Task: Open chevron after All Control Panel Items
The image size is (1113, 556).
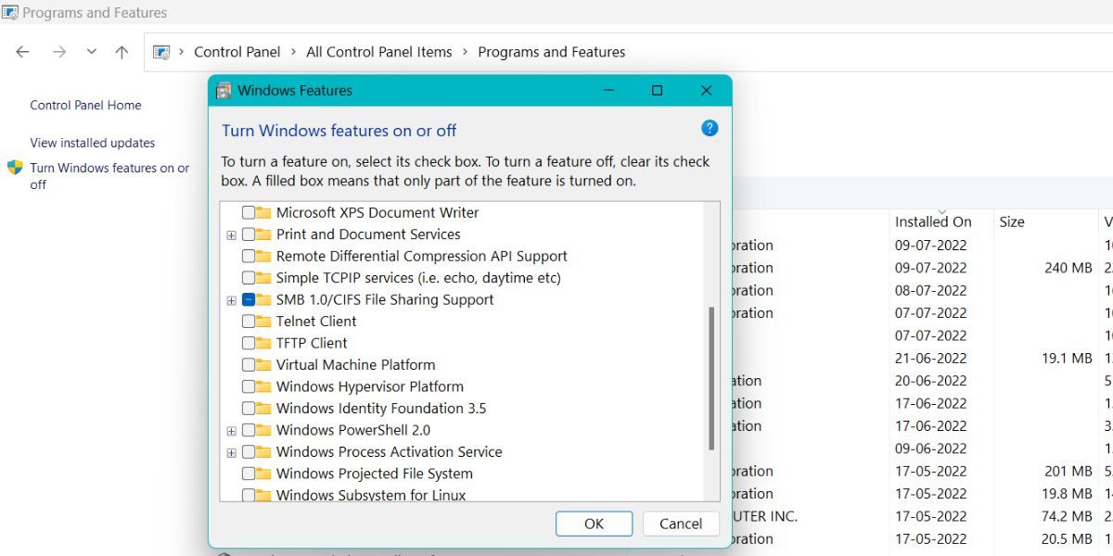Action: [465, 52]
